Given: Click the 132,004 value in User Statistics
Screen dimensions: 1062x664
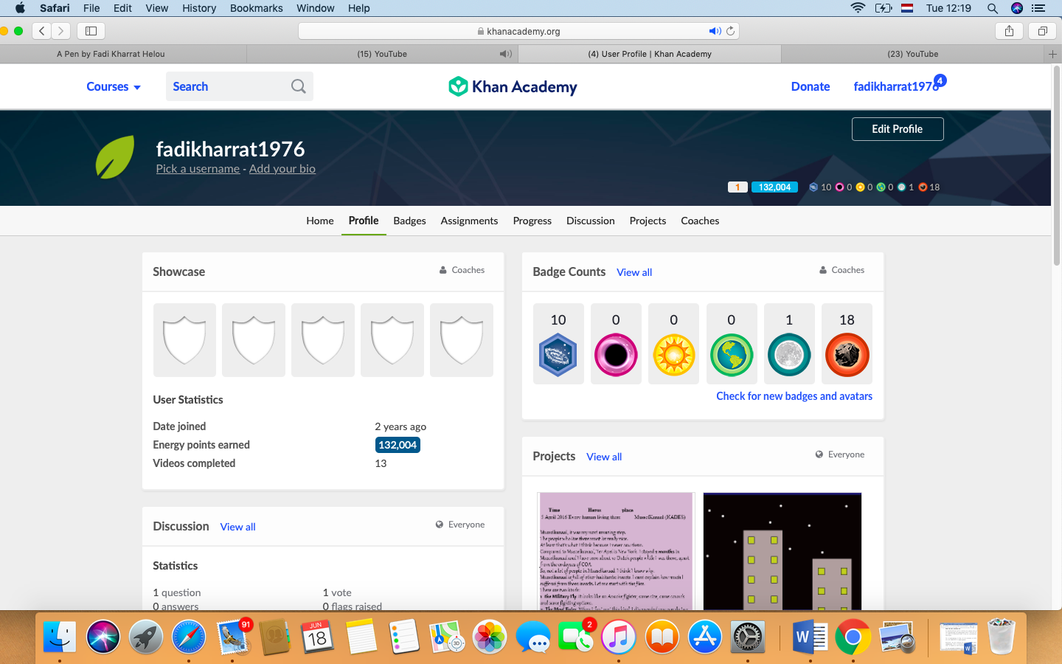Looking at the screenshot, I should pos(398,445).
